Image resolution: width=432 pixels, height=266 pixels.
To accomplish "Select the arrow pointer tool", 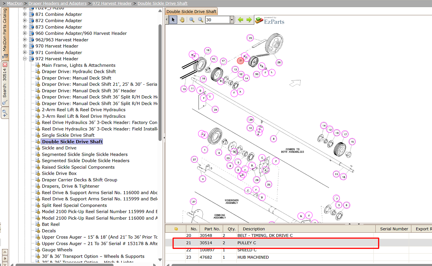I will coord(173,20).
